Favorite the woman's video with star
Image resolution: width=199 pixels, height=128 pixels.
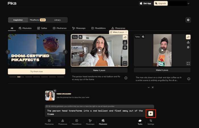pos(125,48)
